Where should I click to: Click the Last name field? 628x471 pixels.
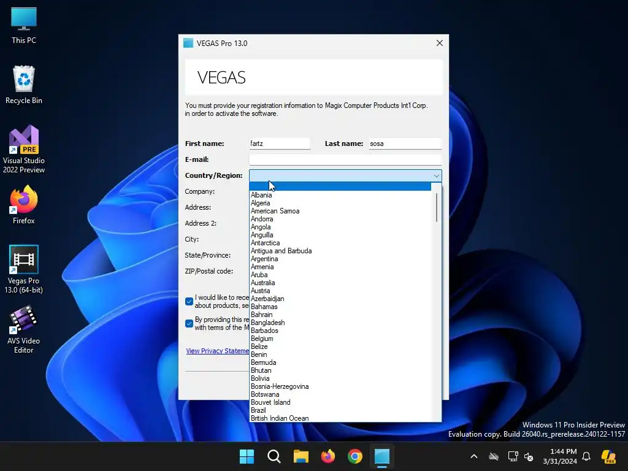pos(405,144)
